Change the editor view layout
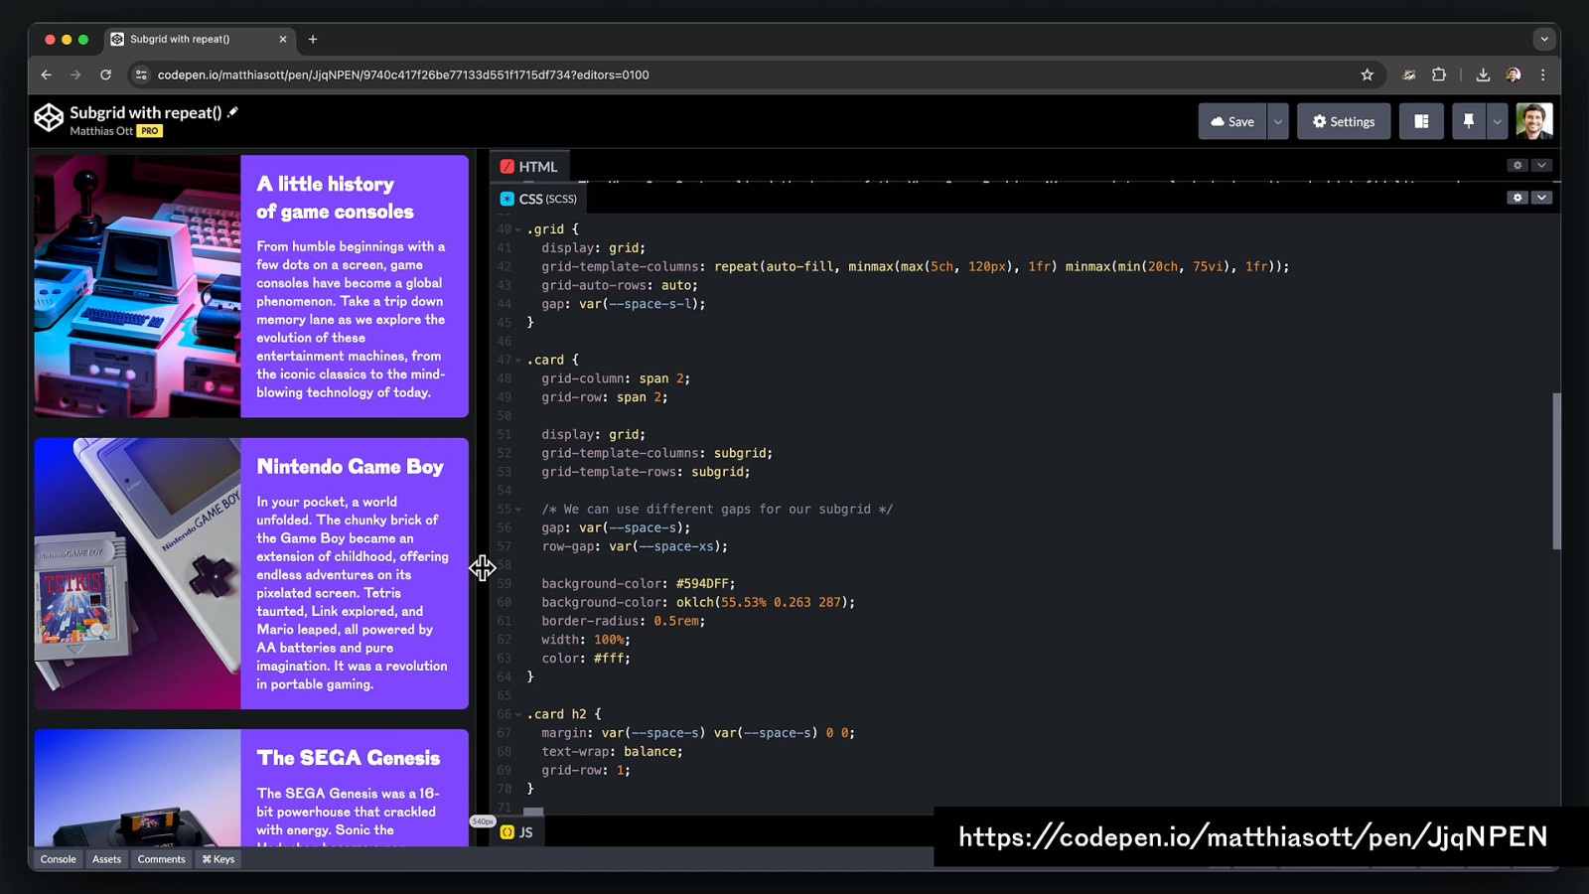The width and height of the screenshot is (1589, 894). click(x=1421, y=121)
